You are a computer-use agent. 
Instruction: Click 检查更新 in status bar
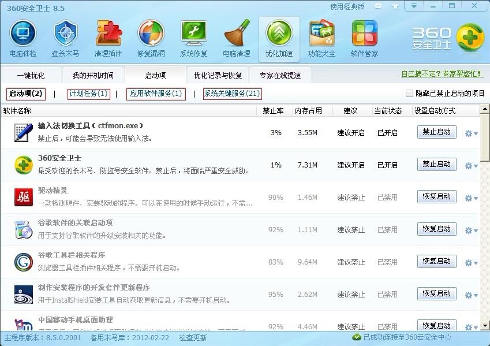[193, 337]
